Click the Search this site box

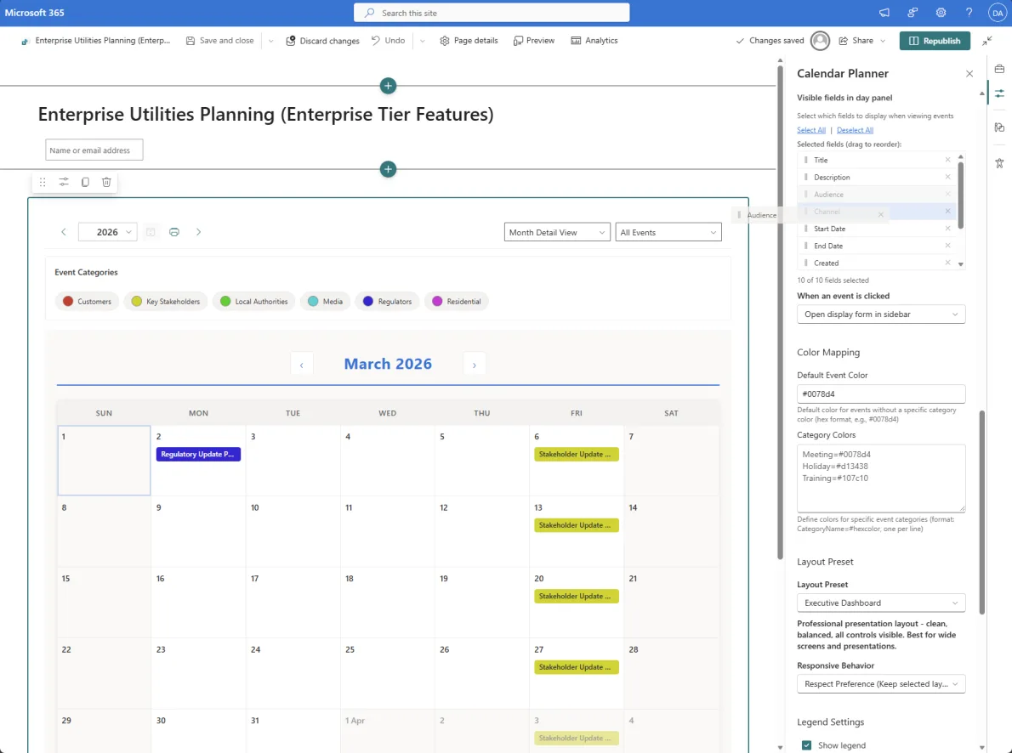click(x=492, y=12)
